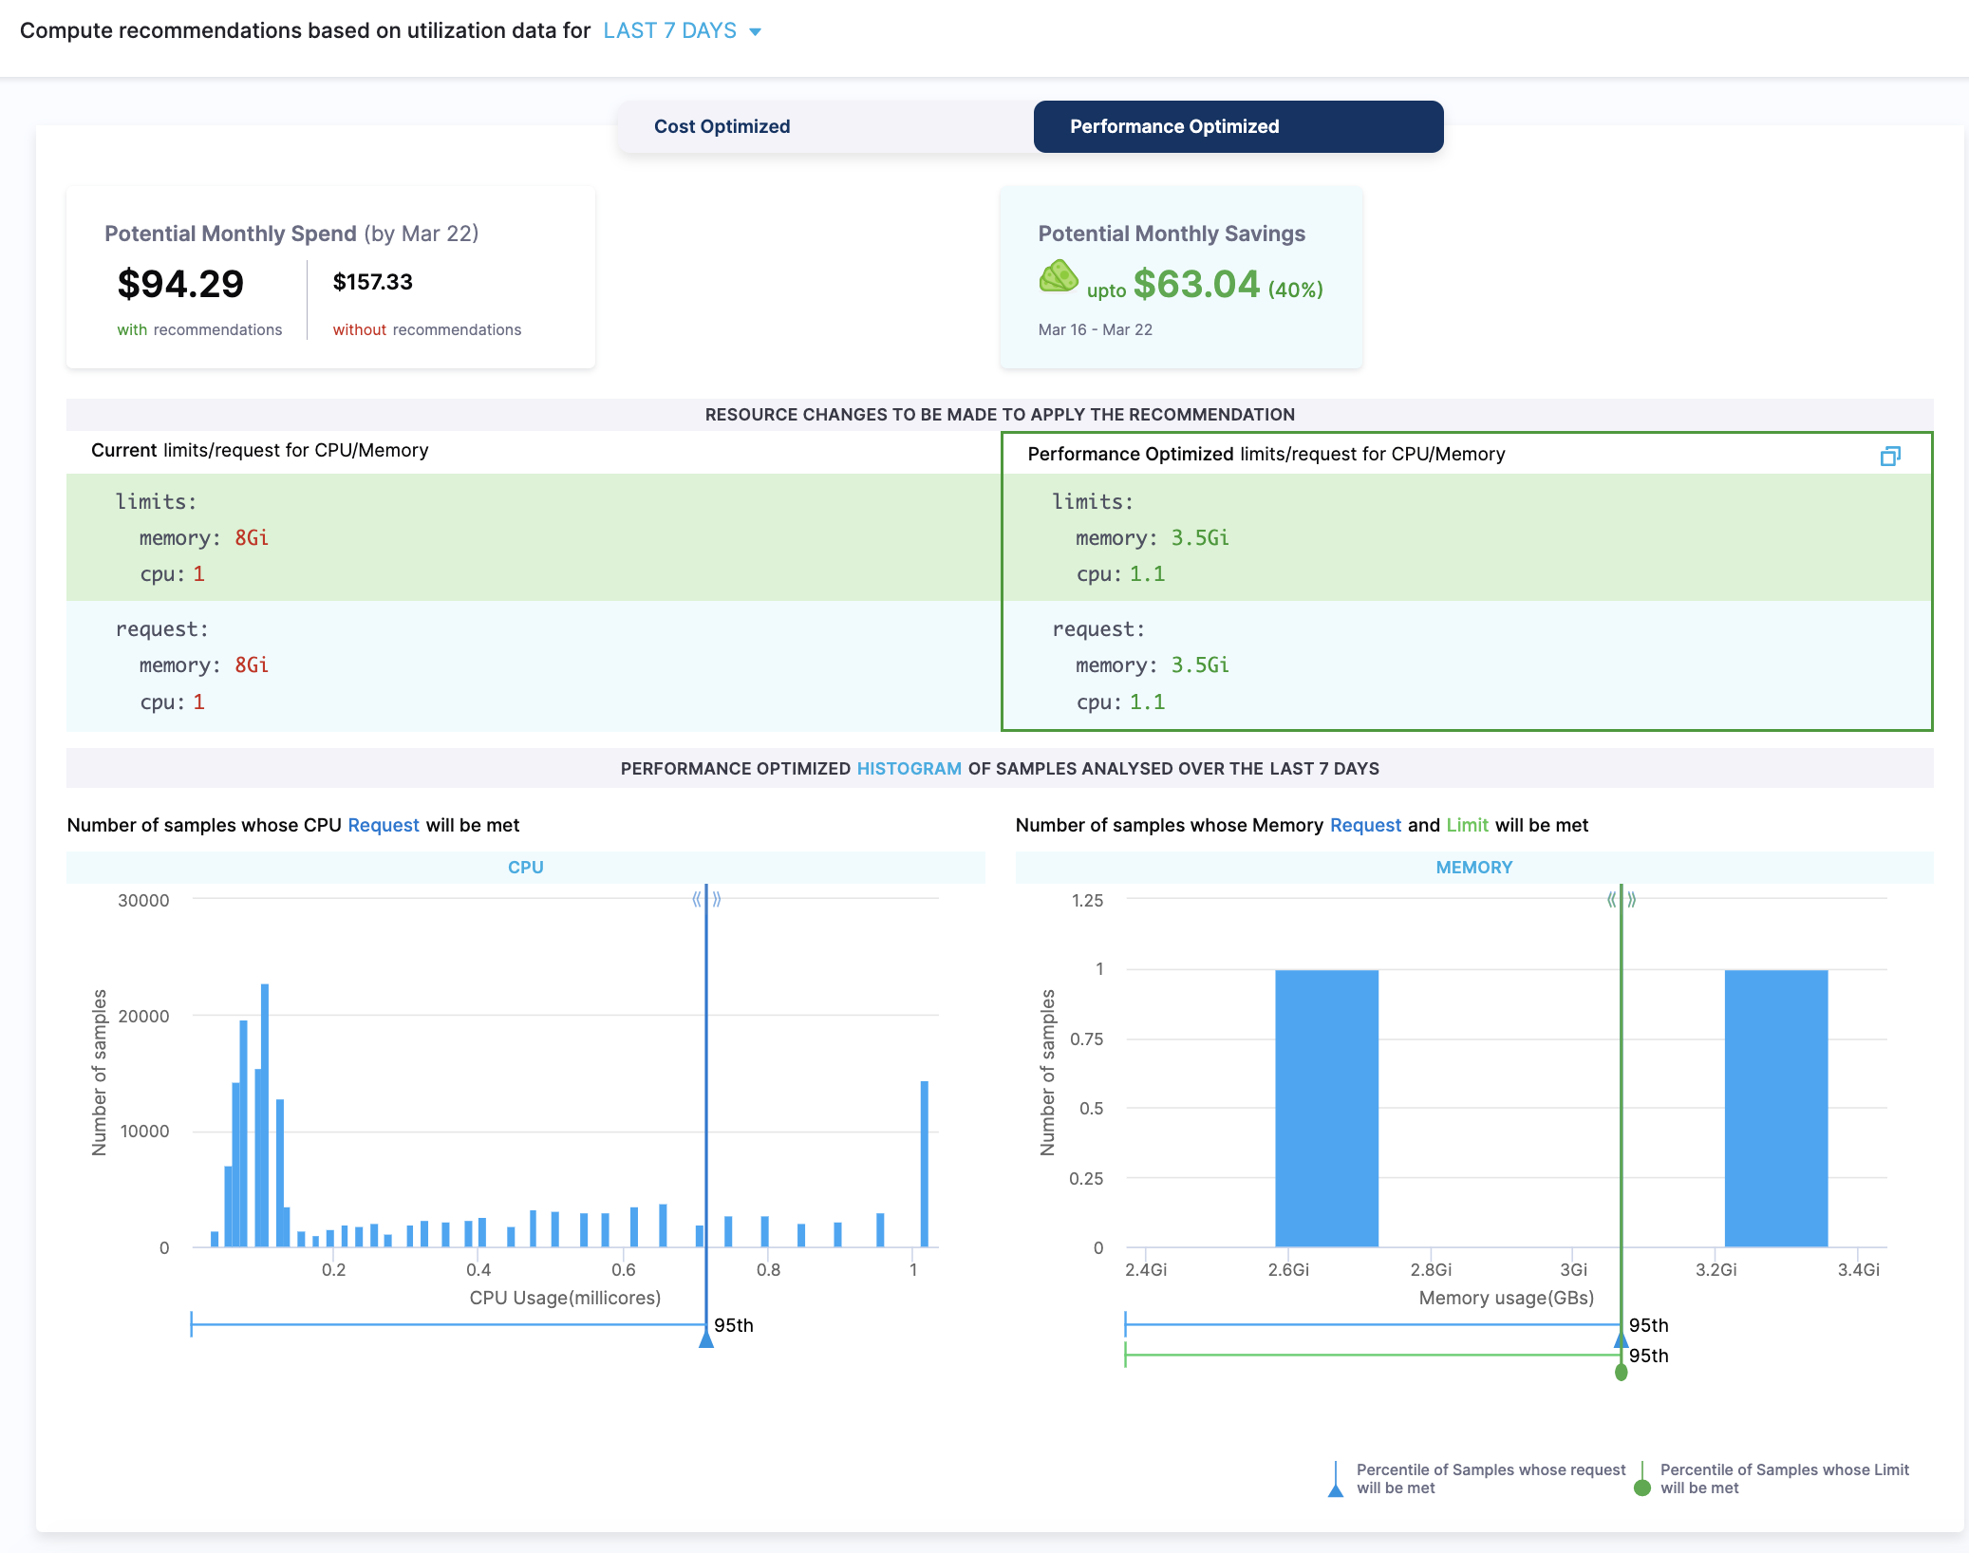Viewport: 1969px width, 1553px height.
Task: Click the memory histogram bar near 3.2Gi
Action: (1775, 1108)
